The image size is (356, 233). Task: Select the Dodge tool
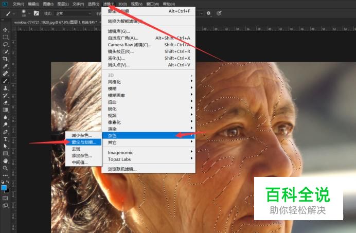point(5,124)
